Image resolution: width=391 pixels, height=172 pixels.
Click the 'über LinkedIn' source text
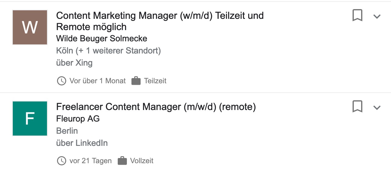(x=82, y=143)
